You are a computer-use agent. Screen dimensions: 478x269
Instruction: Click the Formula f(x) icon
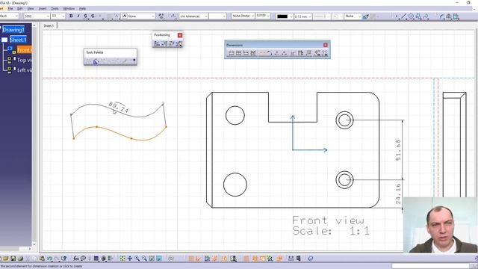(76, 259)
